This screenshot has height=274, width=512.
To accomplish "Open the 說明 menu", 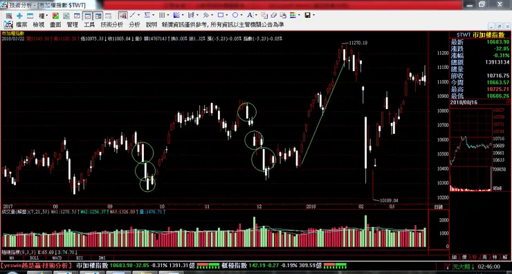I will coord(152,24).
